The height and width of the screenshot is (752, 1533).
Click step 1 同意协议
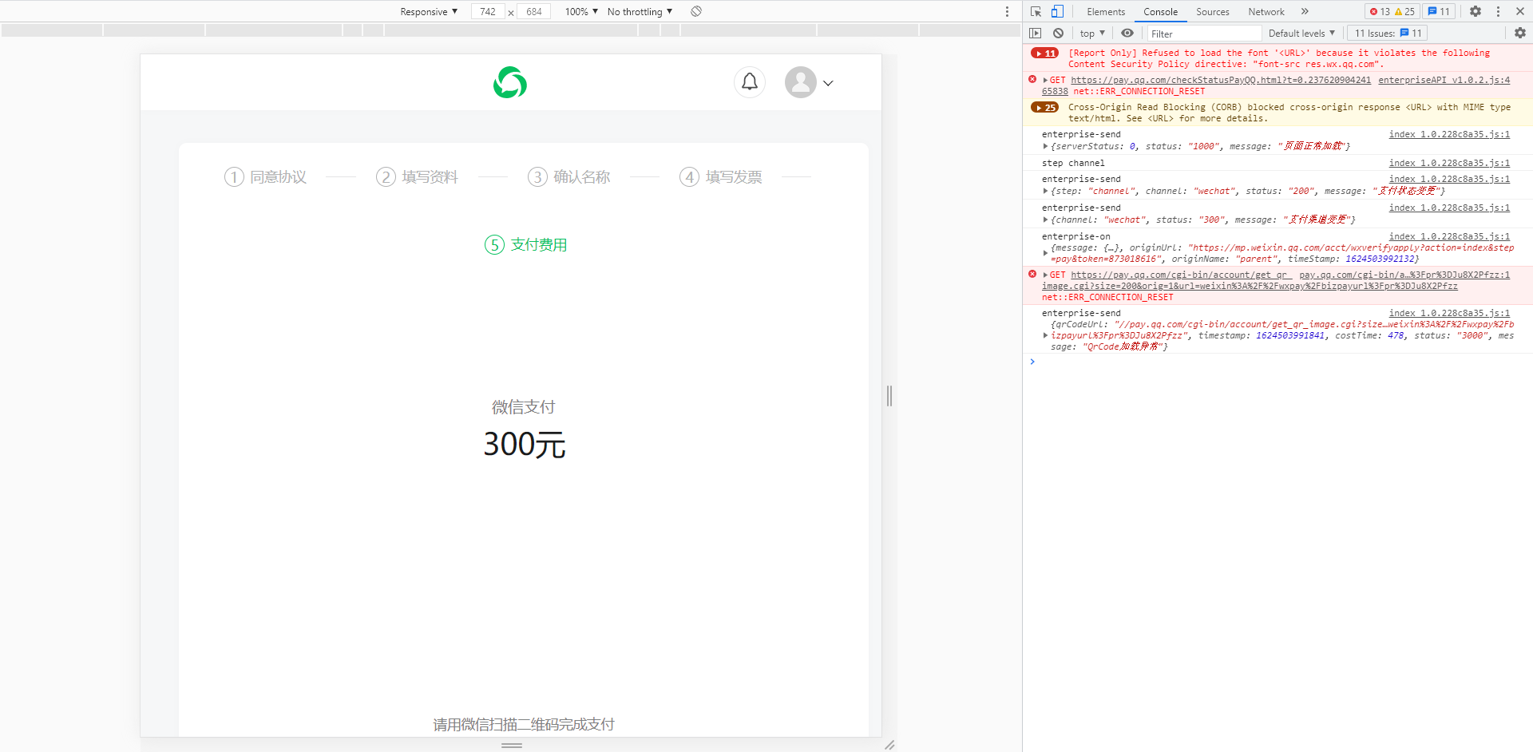(x=266, y=176)
